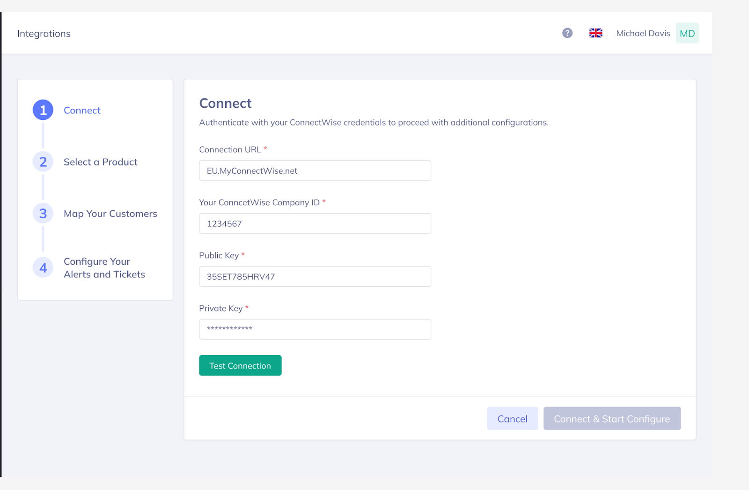Go to Configure Your Alerts and Tickets step
Viewport: 749px width, 490px height.
pyautogui.click(x=104, y=268)
